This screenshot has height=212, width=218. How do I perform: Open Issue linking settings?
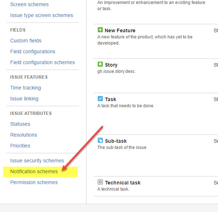(x=24, y=99)
